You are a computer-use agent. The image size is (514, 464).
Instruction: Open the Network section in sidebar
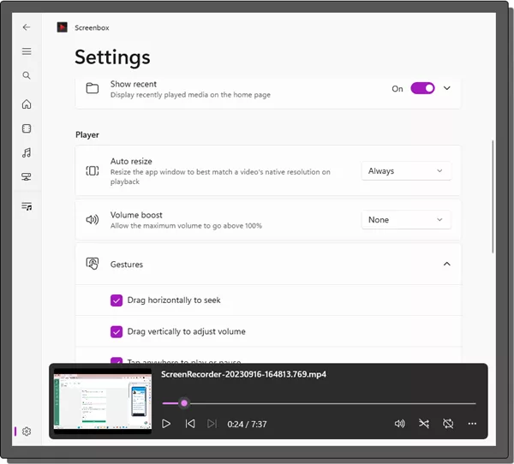click(x=27, y=177)
